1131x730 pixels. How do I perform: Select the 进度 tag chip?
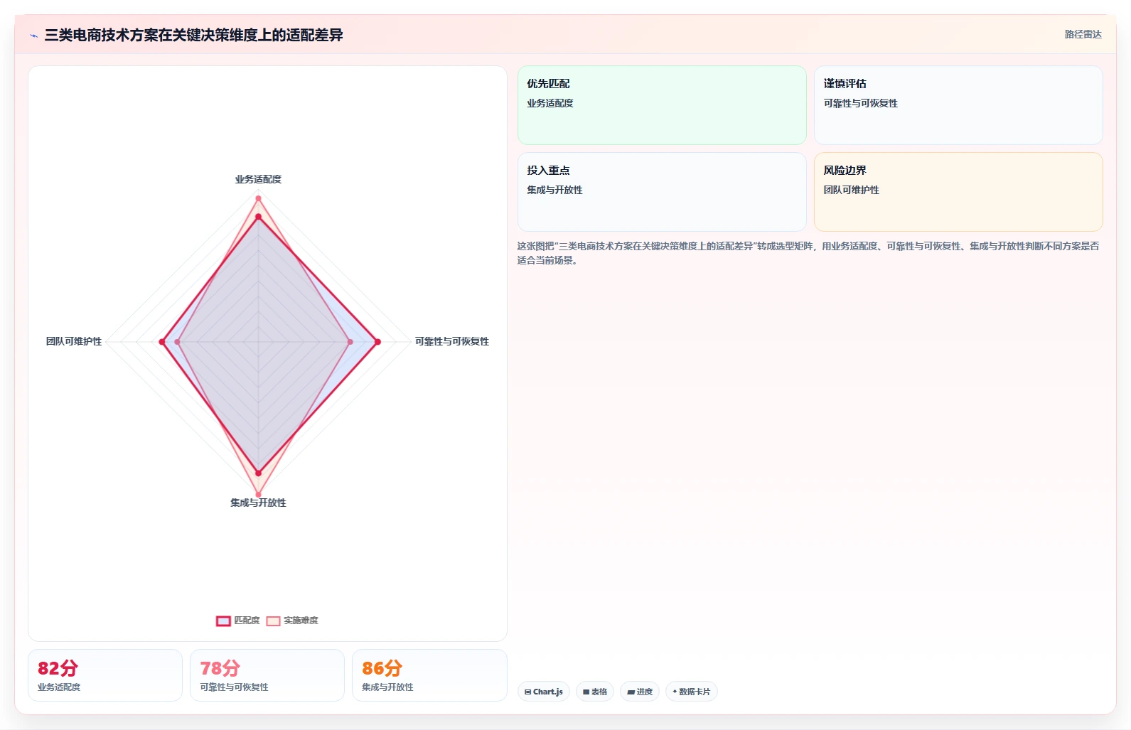coord(640,692)
